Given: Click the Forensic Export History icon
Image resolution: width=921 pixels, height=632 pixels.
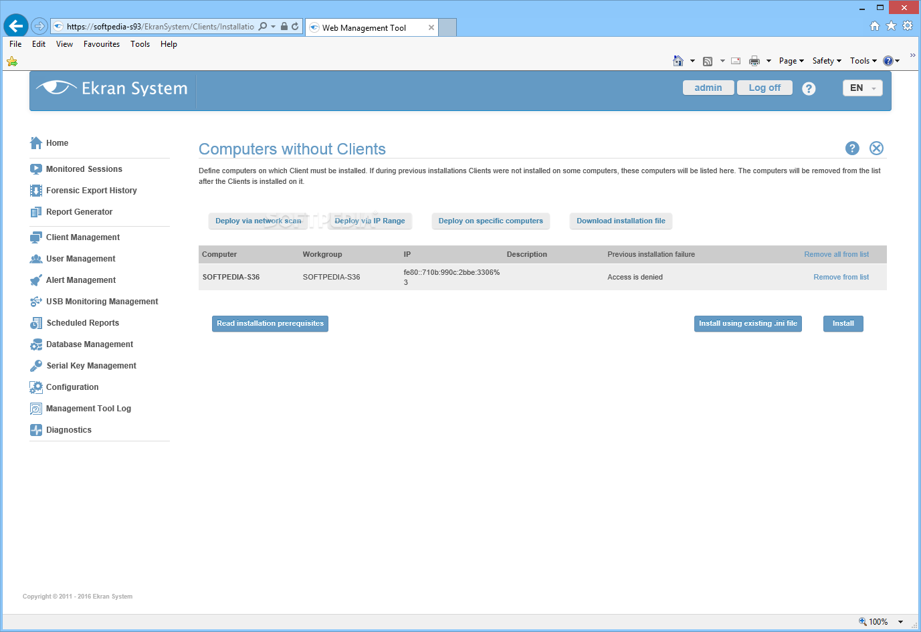Looking at the screenshot, I should pyautogui.click(x=36, y=191).
